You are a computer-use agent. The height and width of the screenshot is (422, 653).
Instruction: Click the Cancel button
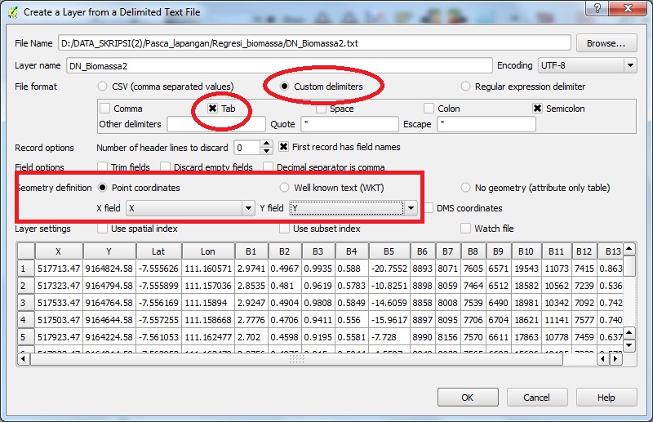pos(537,398)
